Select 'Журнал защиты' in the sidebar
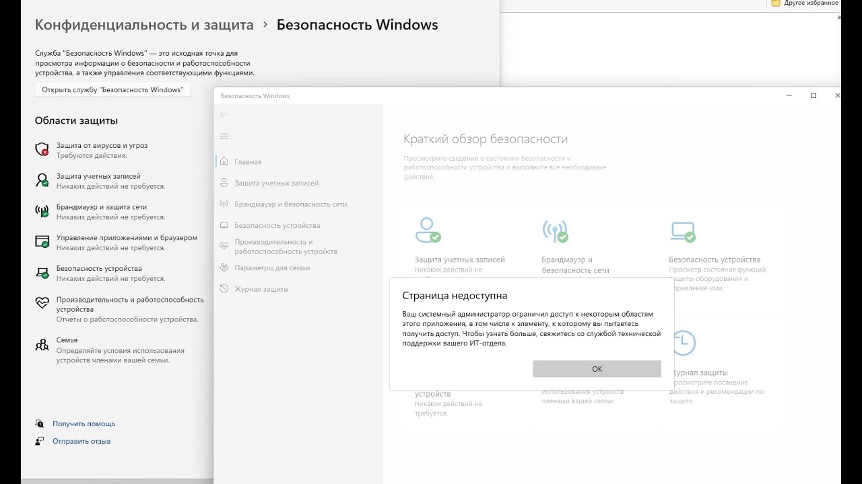862x484 pixels. pos(261,289)
